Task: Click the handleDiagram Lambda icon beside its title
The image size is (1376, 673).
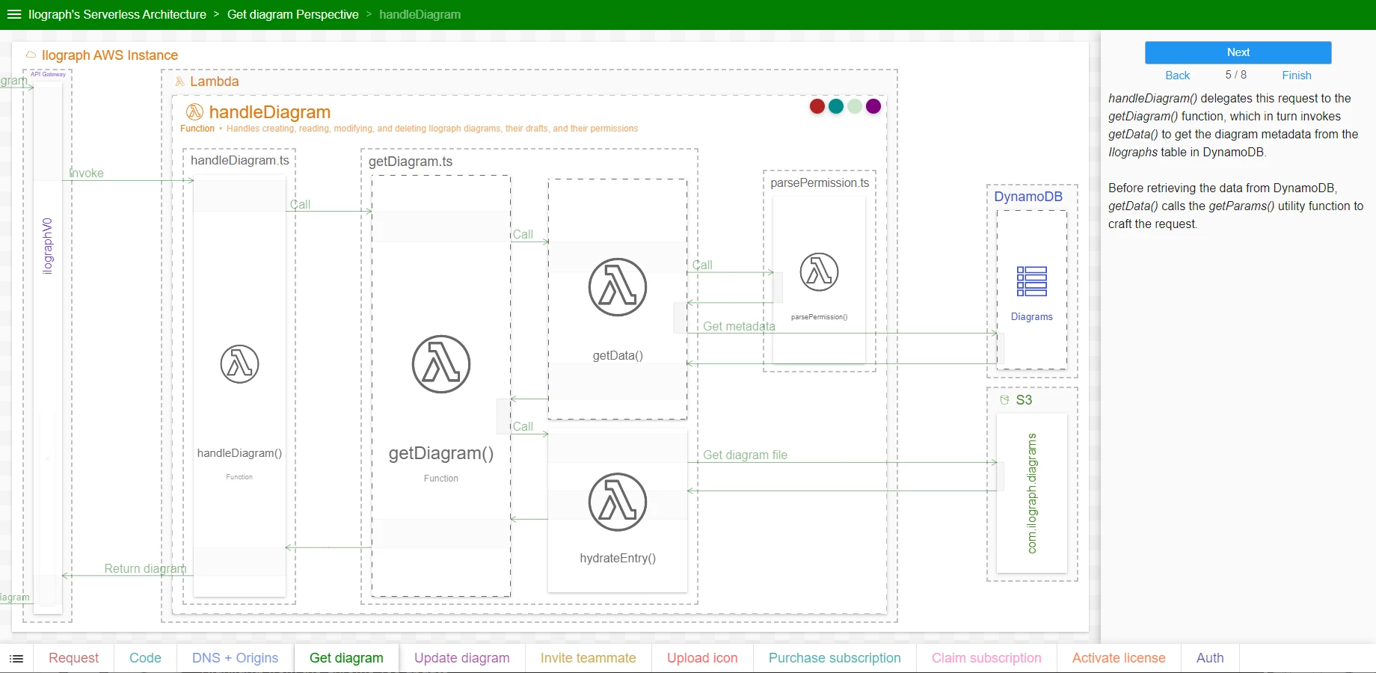Action: point(194,112)
